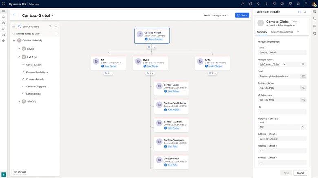Collapse the EMEA node in entity tree
Viewport: 318px width, 178px height.
[19, 57]
